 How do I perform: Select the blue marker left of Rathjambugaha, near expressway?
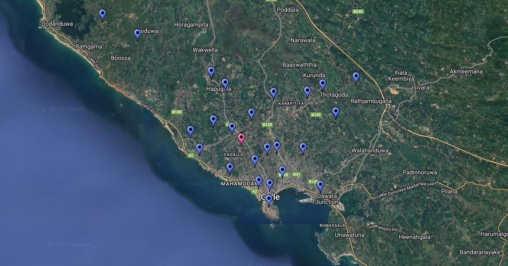tap(356, 77)
